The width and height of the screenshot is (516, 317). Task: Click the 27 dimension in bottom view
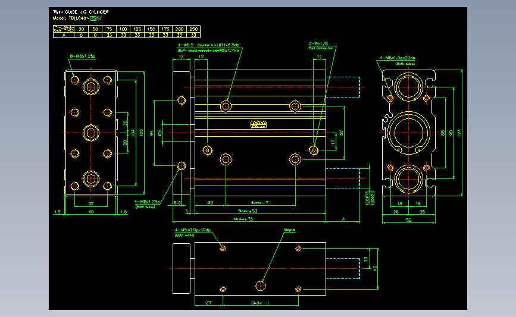point(209,303)
